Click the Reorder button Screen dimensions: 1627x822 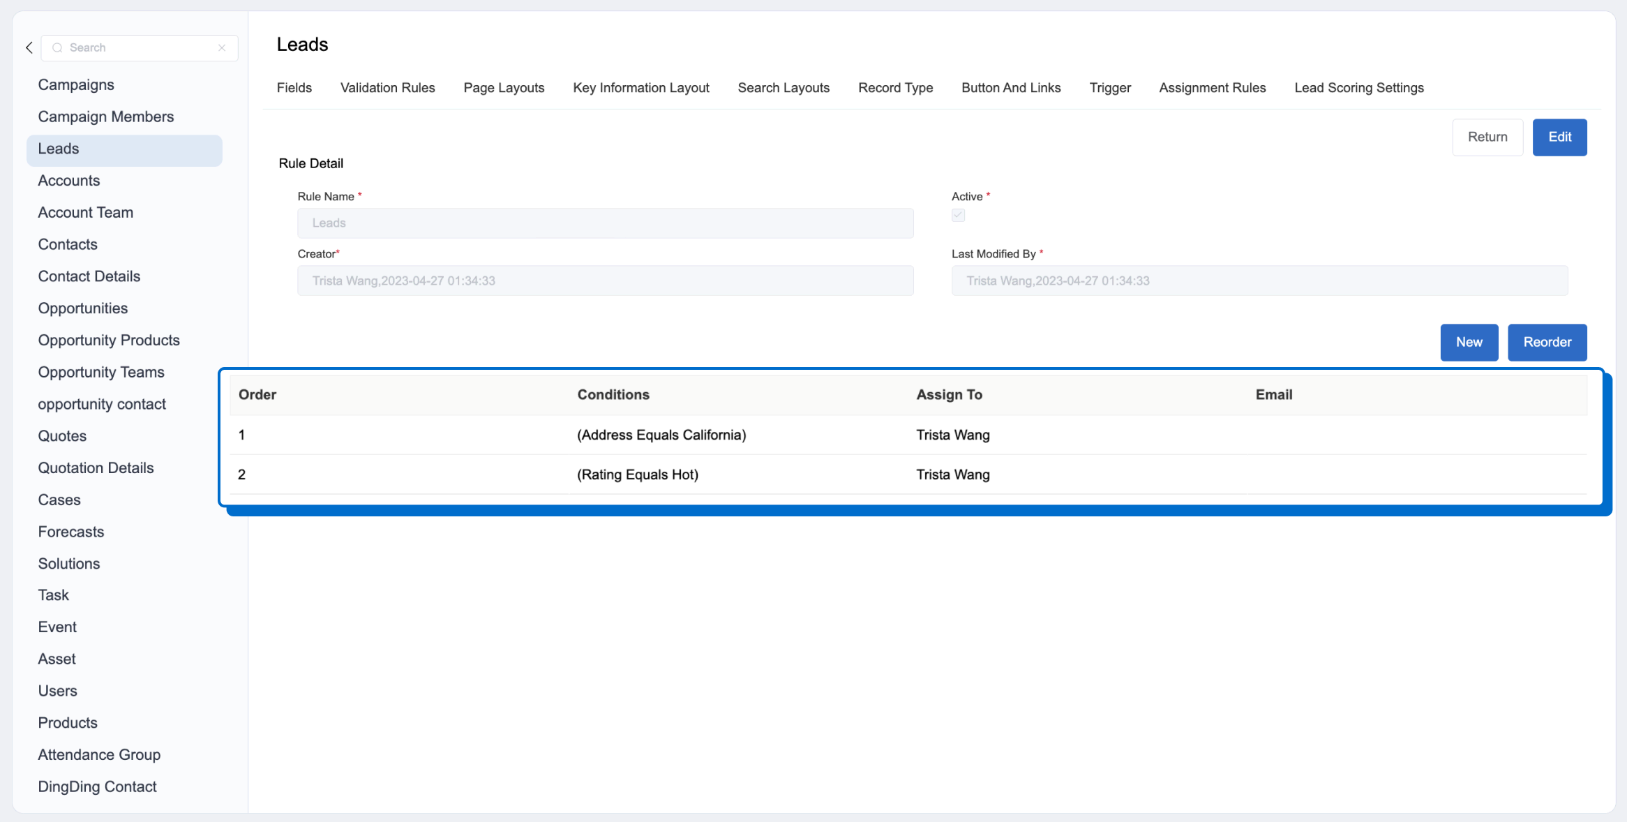[1547, 342]
